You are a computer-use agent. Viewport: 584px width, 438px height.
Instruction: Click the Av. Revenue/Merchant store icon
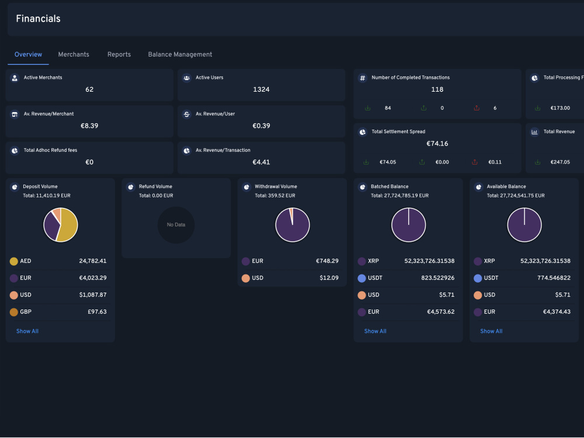pyautogui.click(x=15, y=114)
